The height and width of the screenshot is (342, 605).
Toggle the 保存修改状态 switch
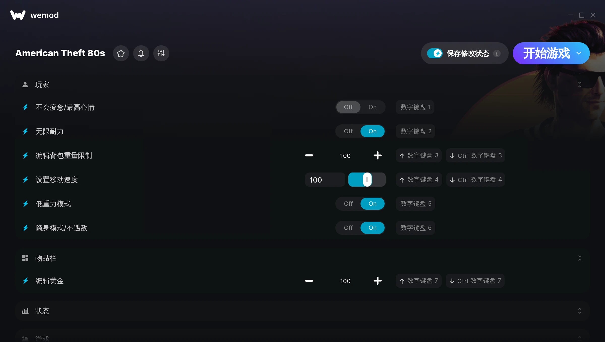point(435,53)
